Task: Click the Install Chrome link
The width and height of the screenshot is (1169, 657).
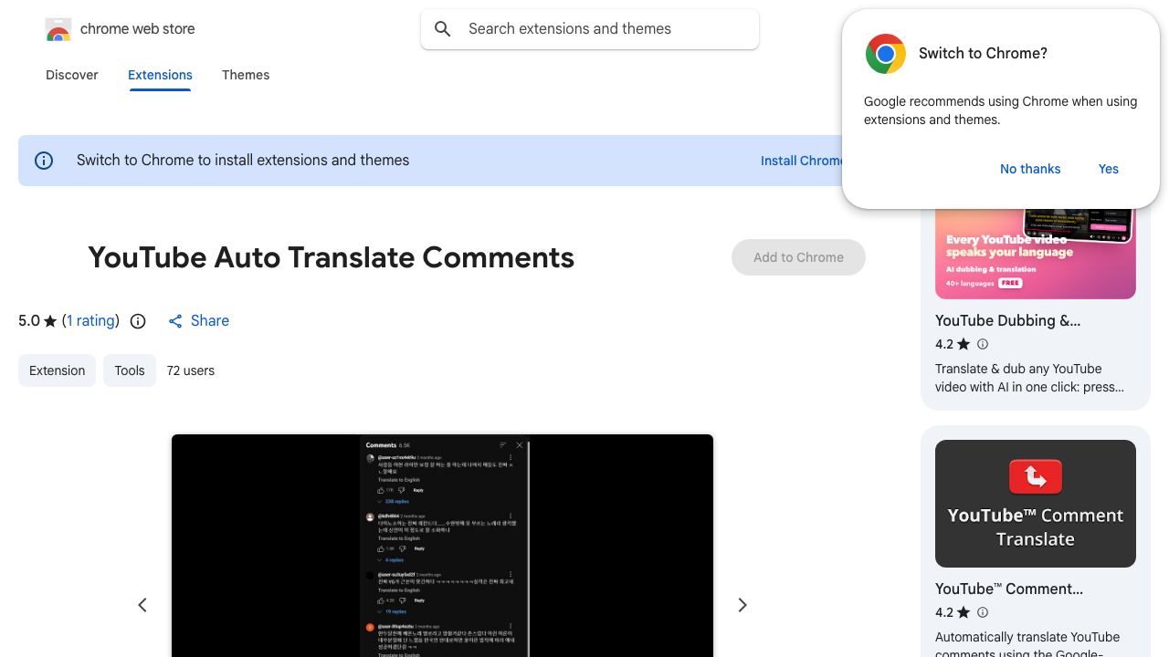Action: click(x=803, y=161)
